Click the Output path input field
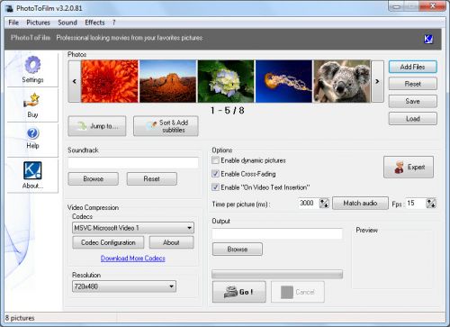The image size is (450, 327). pyautogui.click(x=277, y=233)
